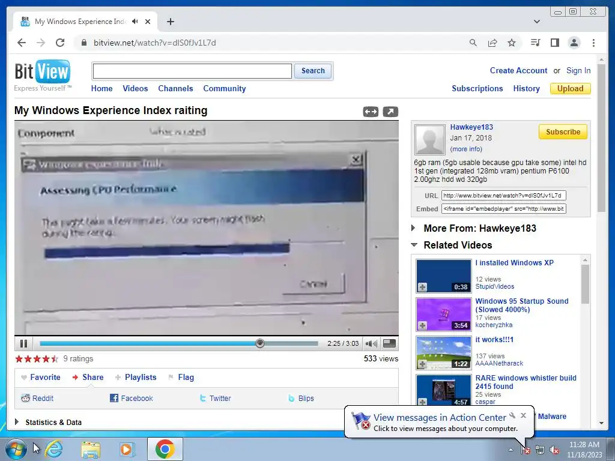Screen dimensions: 615x461
Task: Open Chrome three-dot menu
Action: coord(593,43)
